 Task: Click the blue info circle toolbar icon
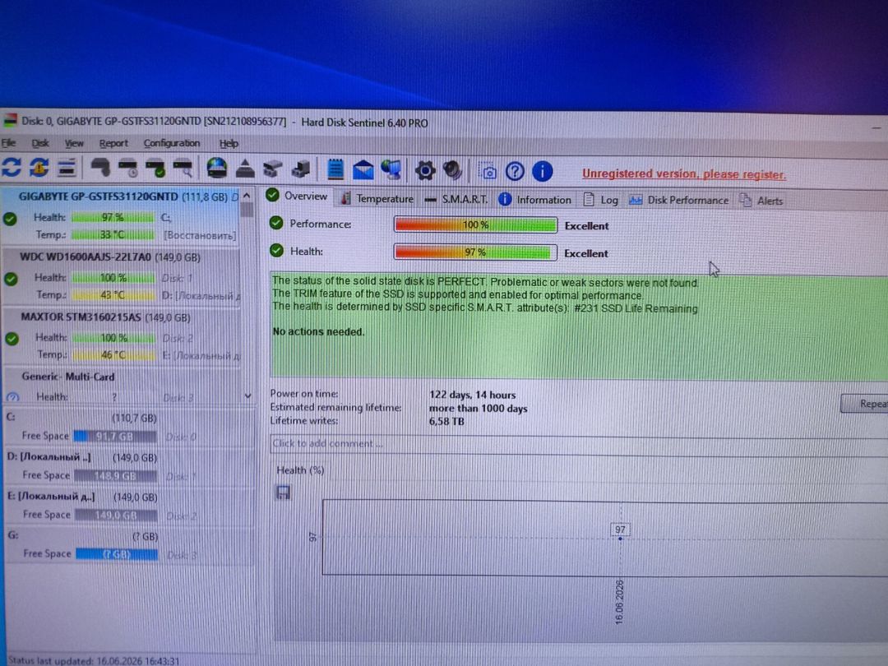(543, 171)
